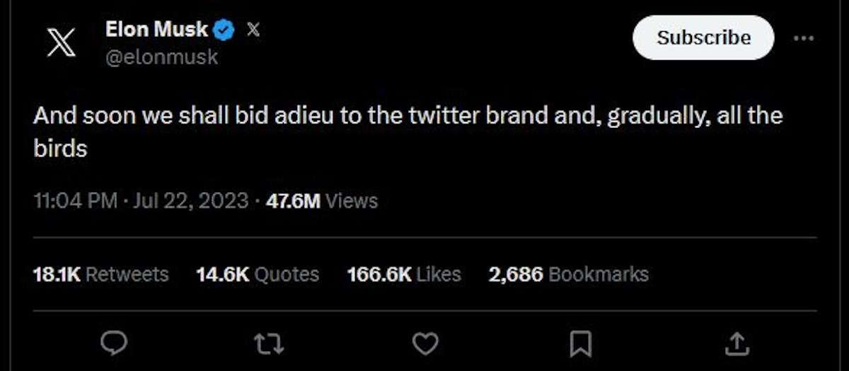Open the 11:04 PM Jul 22, 2023 timestamp
This screenshot has height=371, width=849.
coord(141,201)
